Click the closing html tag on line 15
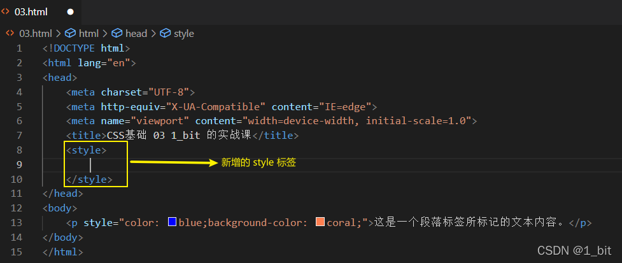622x263 pixels. (x=63, y=252)
